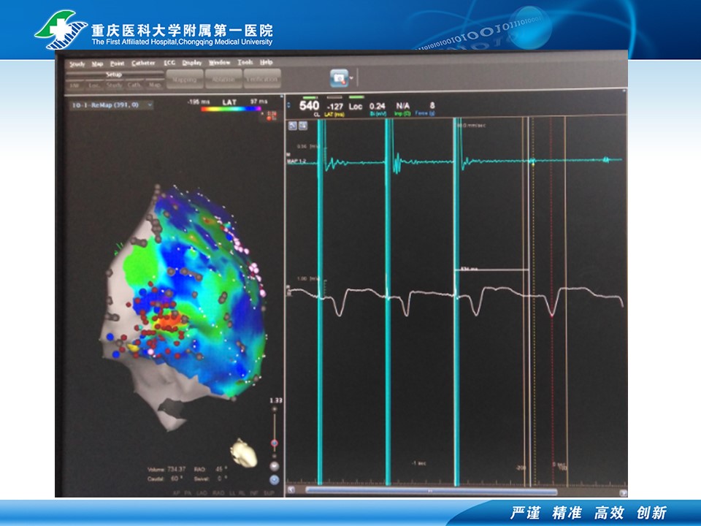
Task: Click the N/A impedance value
Action: pos(402,106)
